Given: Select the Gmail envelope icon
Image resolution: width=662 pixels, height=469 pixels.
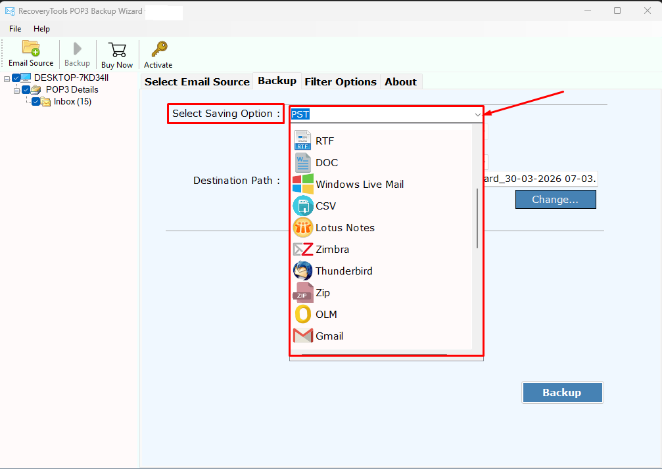Looking at the screenshot, I should point(302,336).
